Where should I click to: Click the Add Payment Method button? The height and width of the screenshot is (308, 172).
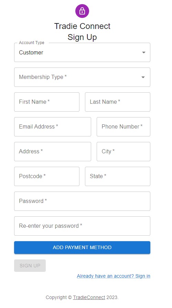tap(82, 247)
